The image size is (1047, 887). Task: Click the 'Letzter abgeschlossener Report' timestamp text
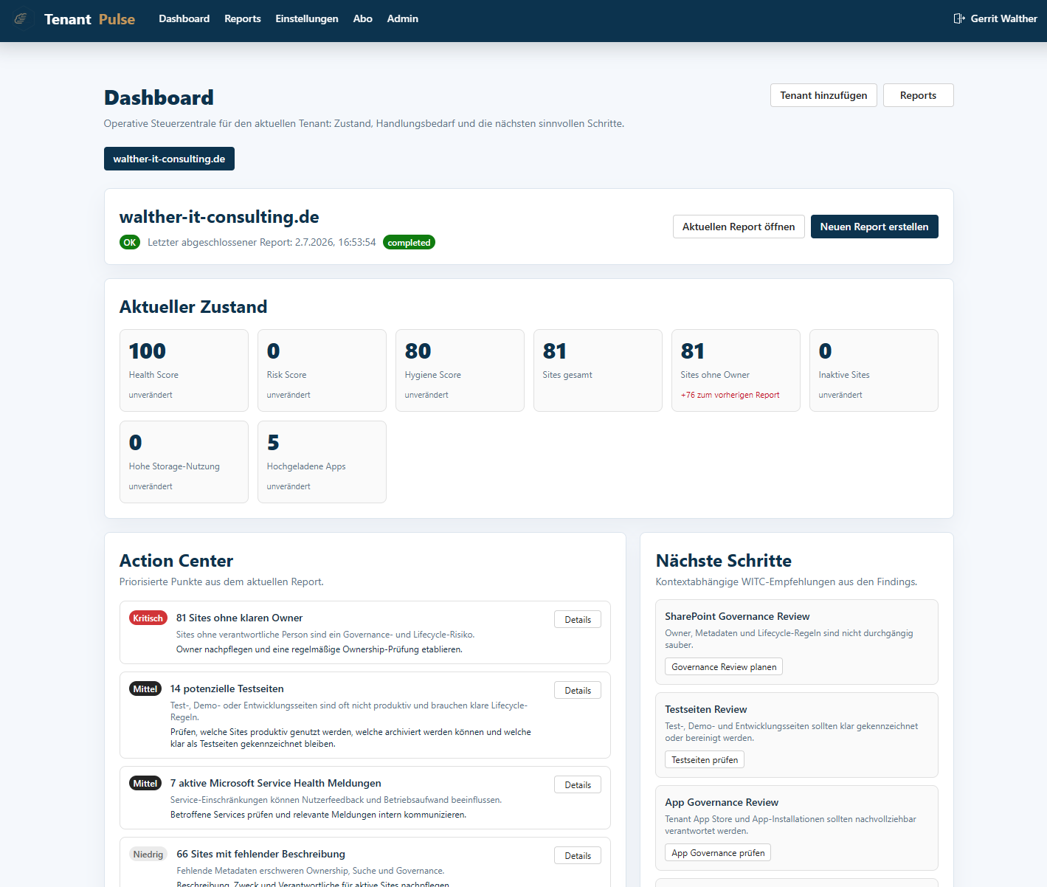point(262,242)
